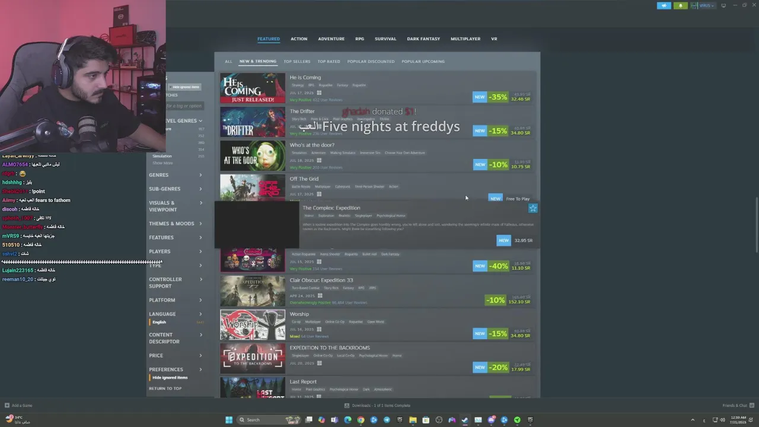The image size is (759, 427).
Task: Open He is Coming game thumbnail
Action: click(253, 88)
